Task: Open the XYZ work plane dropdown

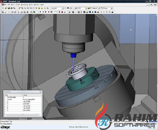Action: (x=86, y=8)
